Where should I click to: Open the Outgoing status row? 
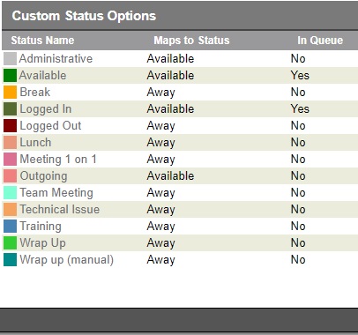tap(180, 175)
